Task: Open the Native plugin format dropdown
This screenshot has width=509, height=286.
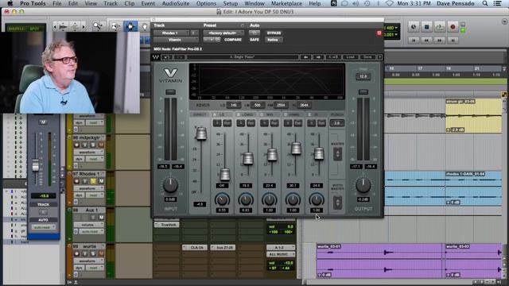Action: [x=274, y=40]
